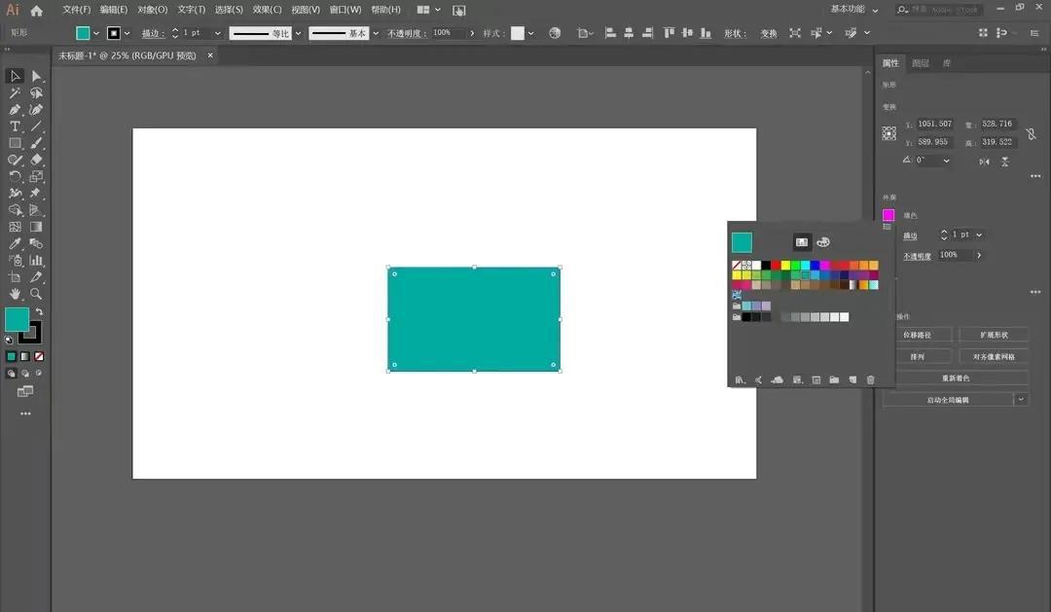This screenshot has height=612, width=1051.
Task: Click the 扩展形状 button
Action: pyautogui.click(x=994, y=335)
